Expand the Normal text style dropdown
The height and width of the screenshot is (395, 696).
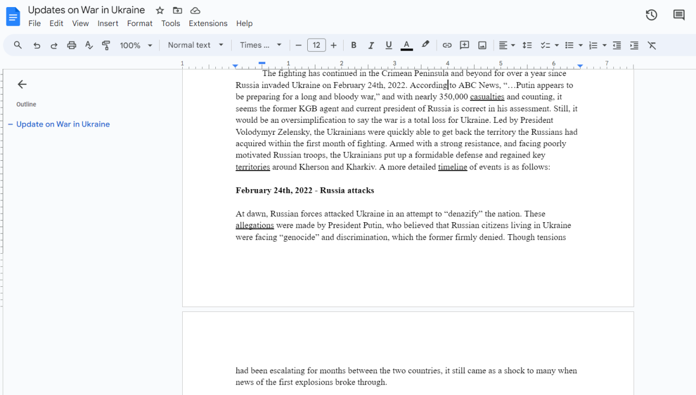pyautogui.click(x=195, y=45)
